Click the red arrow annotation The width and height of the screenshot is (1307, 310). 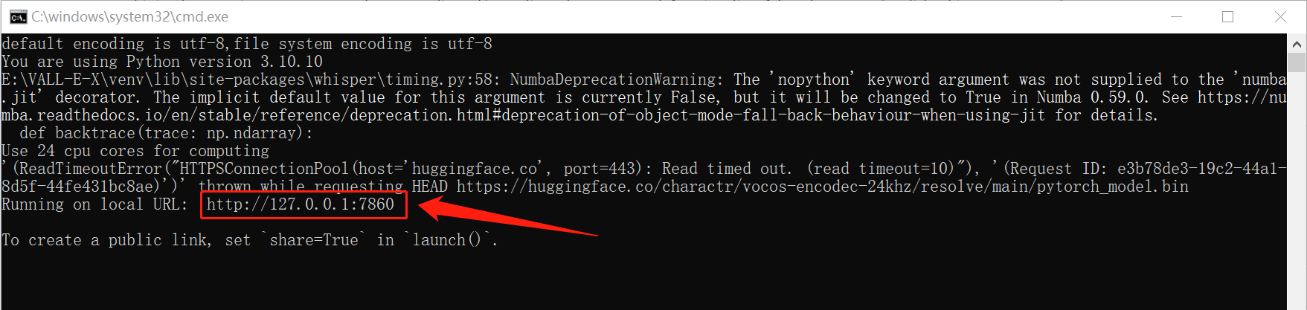508,215
